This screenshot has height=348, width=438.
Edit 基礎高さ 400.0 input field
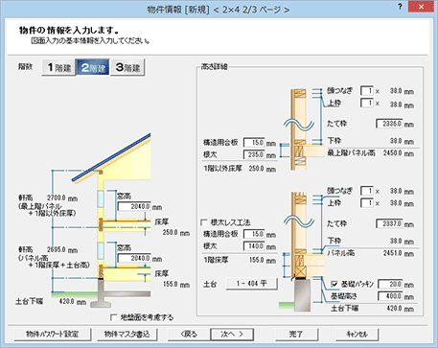click(x=390, y=296)
